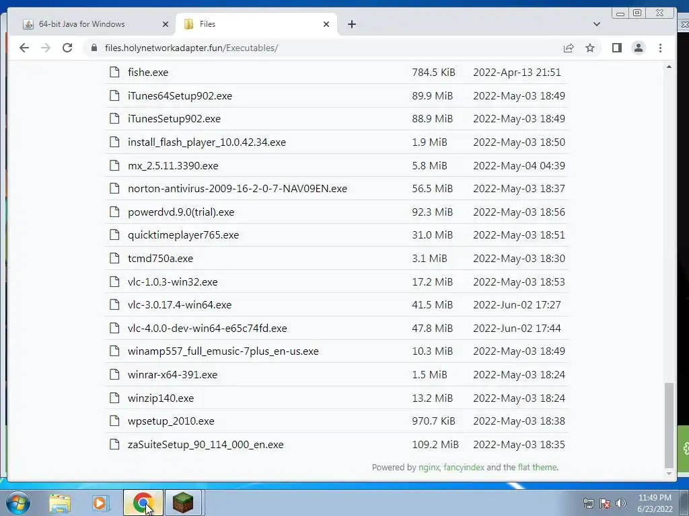Open the Chrome three-dot menu

[x=661, y=48]
